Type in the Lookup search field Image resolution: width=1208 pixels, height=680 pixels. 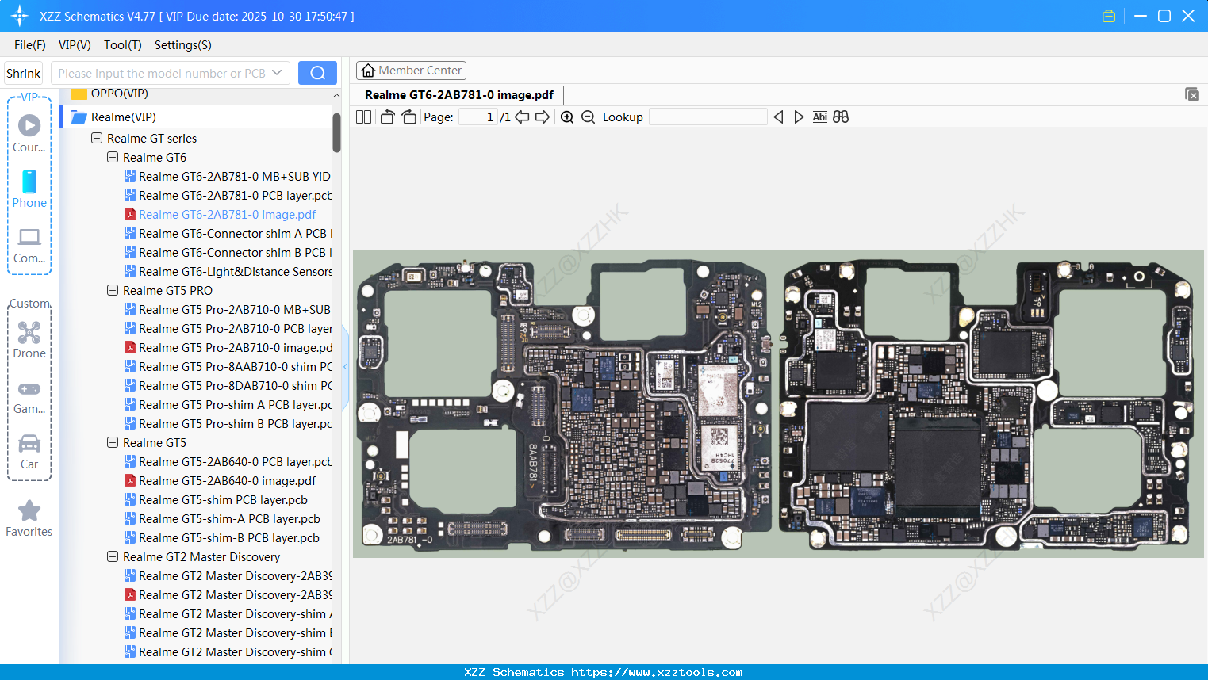click(708, 117)
